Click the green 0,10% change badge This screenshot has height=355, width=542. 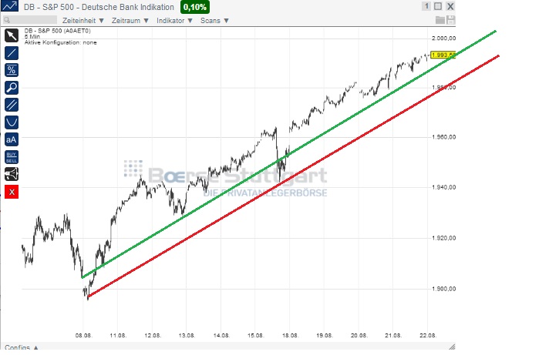[195, 7]
